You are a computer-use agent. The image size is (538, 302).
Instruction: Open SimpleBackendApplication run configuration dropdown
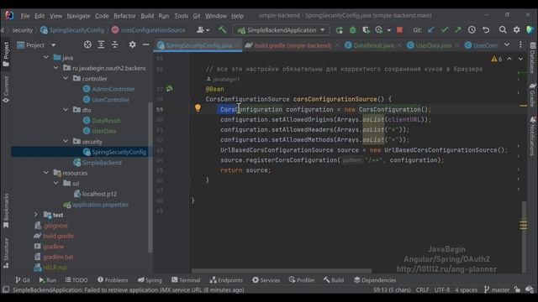281,30
